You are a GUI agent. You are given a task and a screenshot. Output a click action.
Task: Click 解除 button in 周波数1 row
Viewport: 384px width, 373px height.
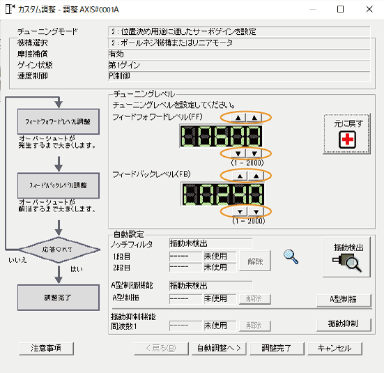pos(255,326)
